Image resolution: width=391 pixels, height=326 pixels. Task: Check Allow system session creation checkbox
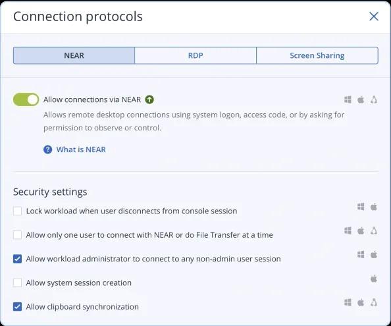[x=18, y=283]
